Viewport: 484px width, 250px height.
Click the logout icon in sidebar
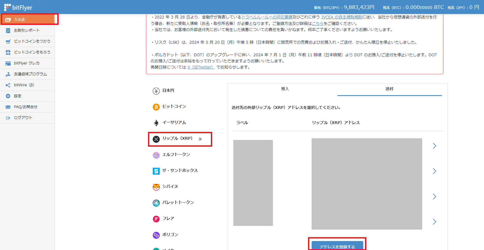coord(8,118)
